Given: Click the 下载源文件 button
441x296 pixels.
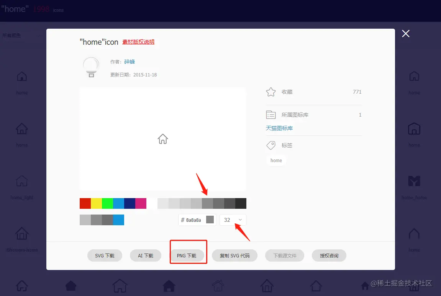Looking at the screenshot, I should pyautogui.click(x=285, y=255).
